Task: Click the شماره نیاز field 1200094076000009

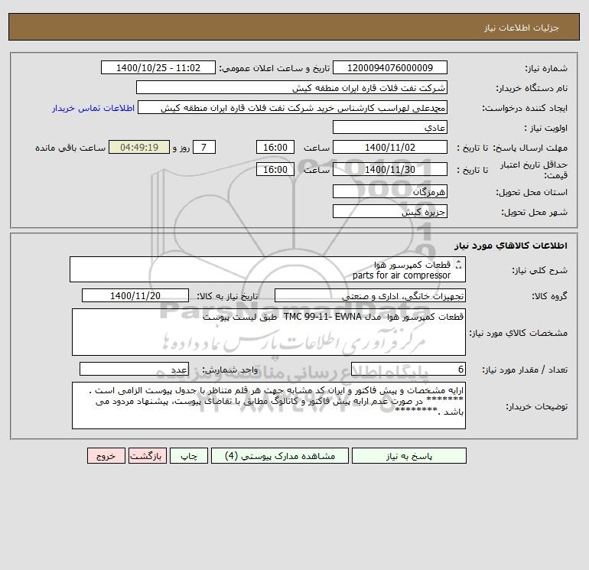Action: pyautogui.click(x=390, y=67)
